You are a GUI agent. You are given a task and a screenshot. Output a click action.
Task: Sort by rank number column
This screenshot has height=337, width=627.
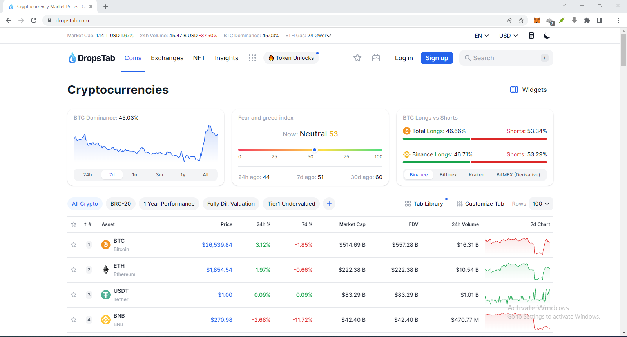click(x=87, y=224)
